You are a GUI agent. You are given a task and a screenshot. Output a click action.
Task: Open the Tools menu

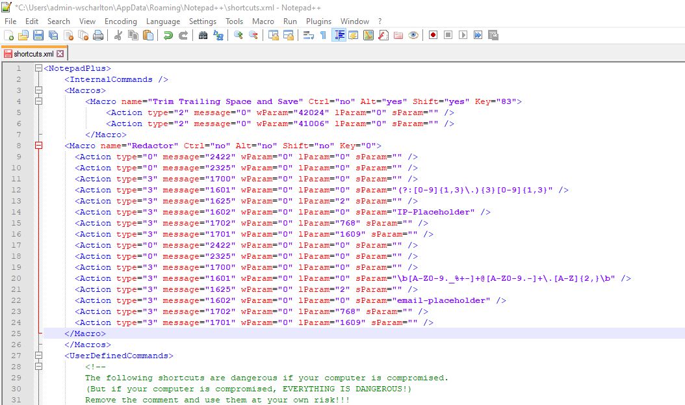point(234,21)
